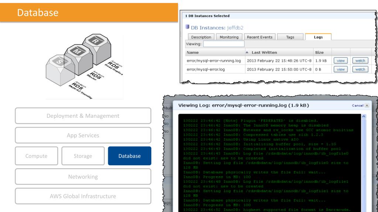Select the Logs tab
Screen dimensions: 378x212
pos(318,37)
